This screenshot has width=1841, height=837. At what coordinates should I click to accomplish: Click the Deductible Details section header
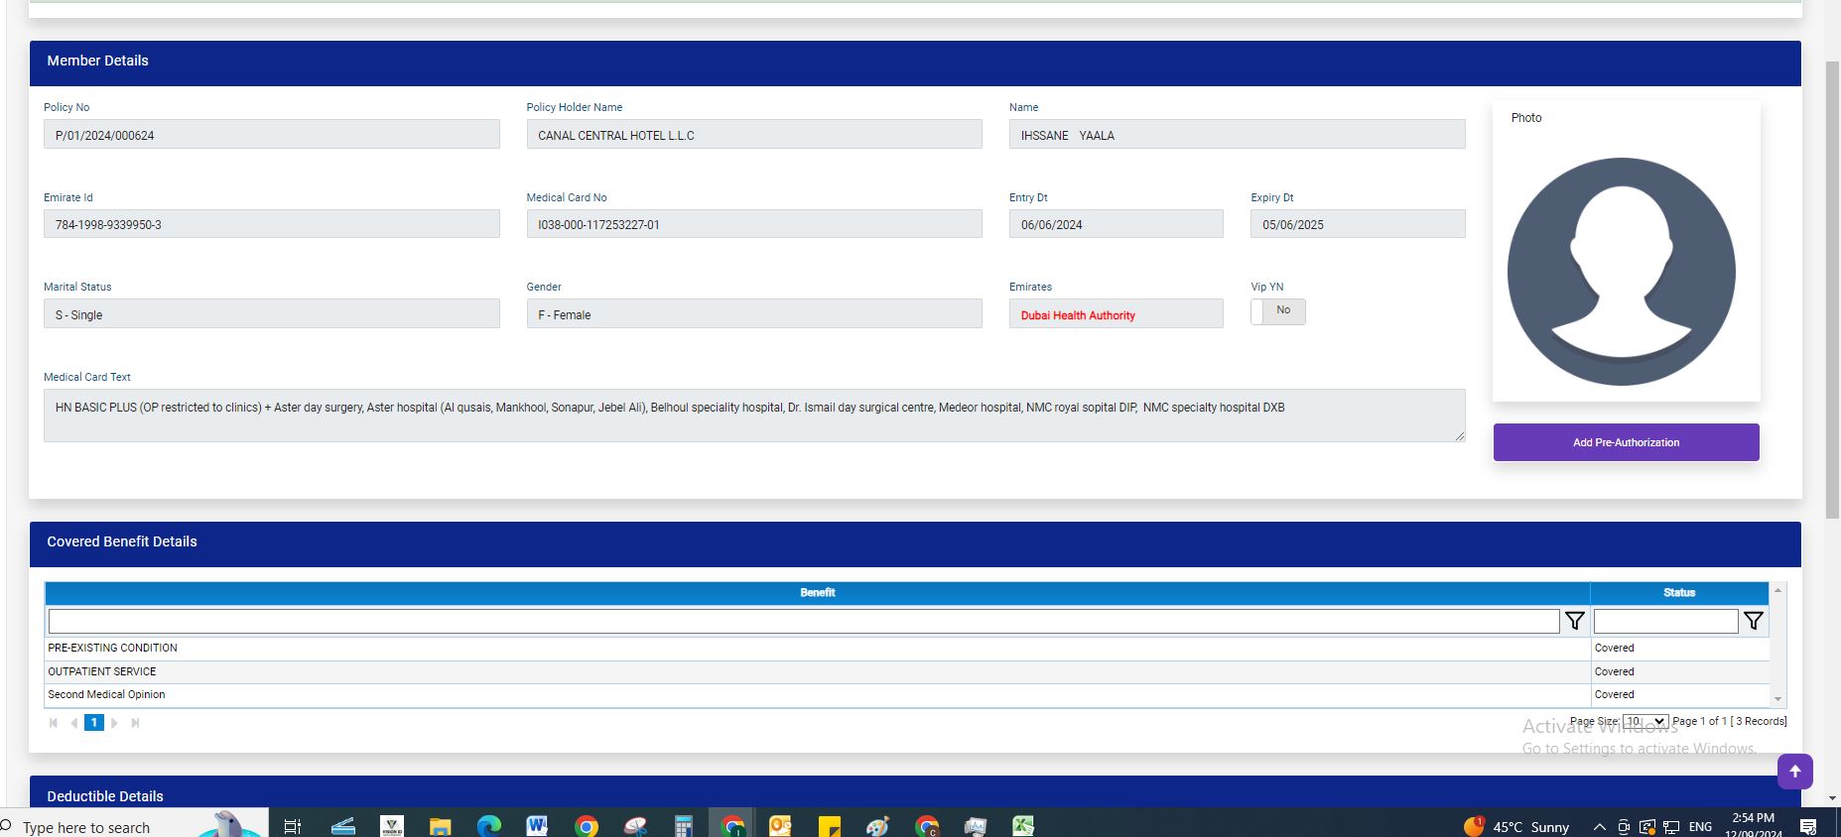tap(915, 790)
